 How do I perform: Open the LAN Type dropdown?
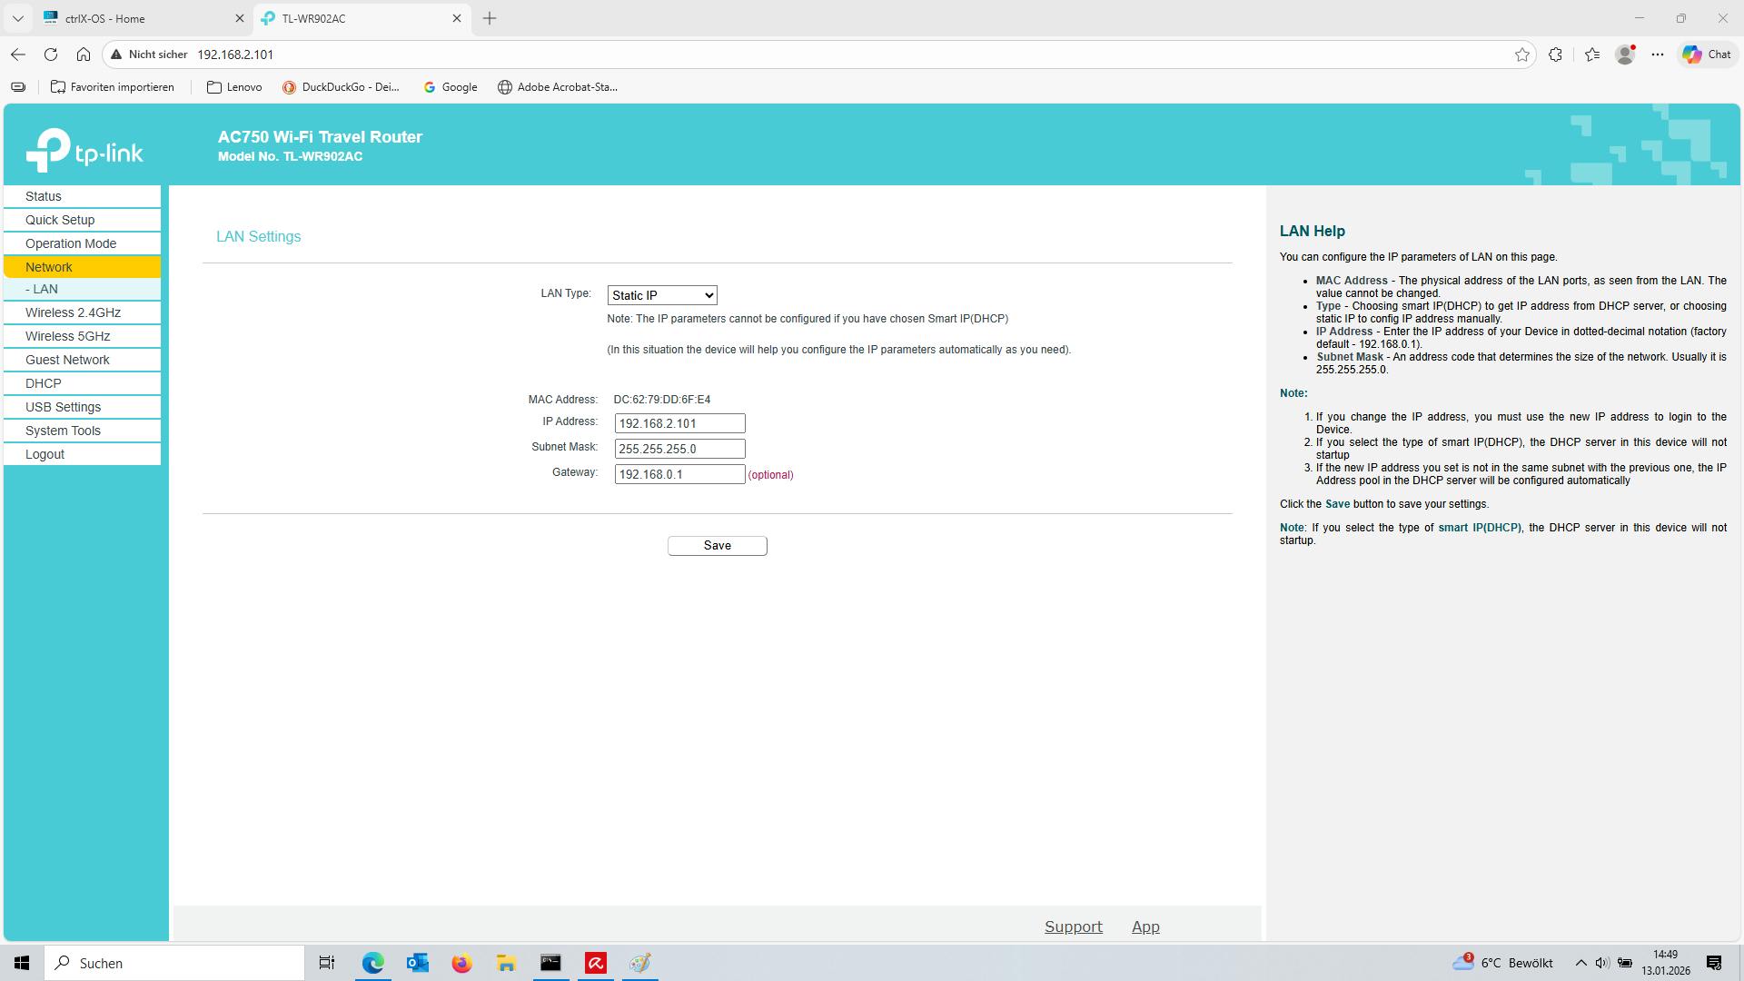click(662, 295)
